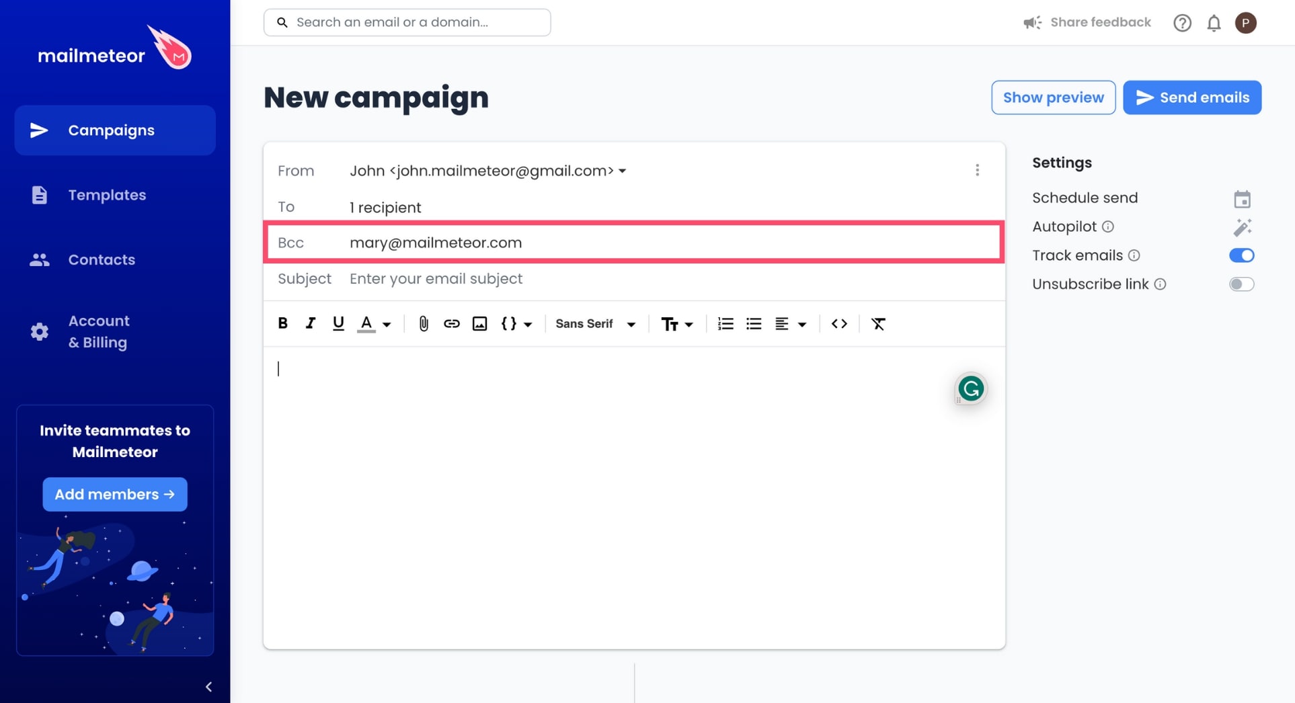Open Templates in the sidebar

click(107, 195)
